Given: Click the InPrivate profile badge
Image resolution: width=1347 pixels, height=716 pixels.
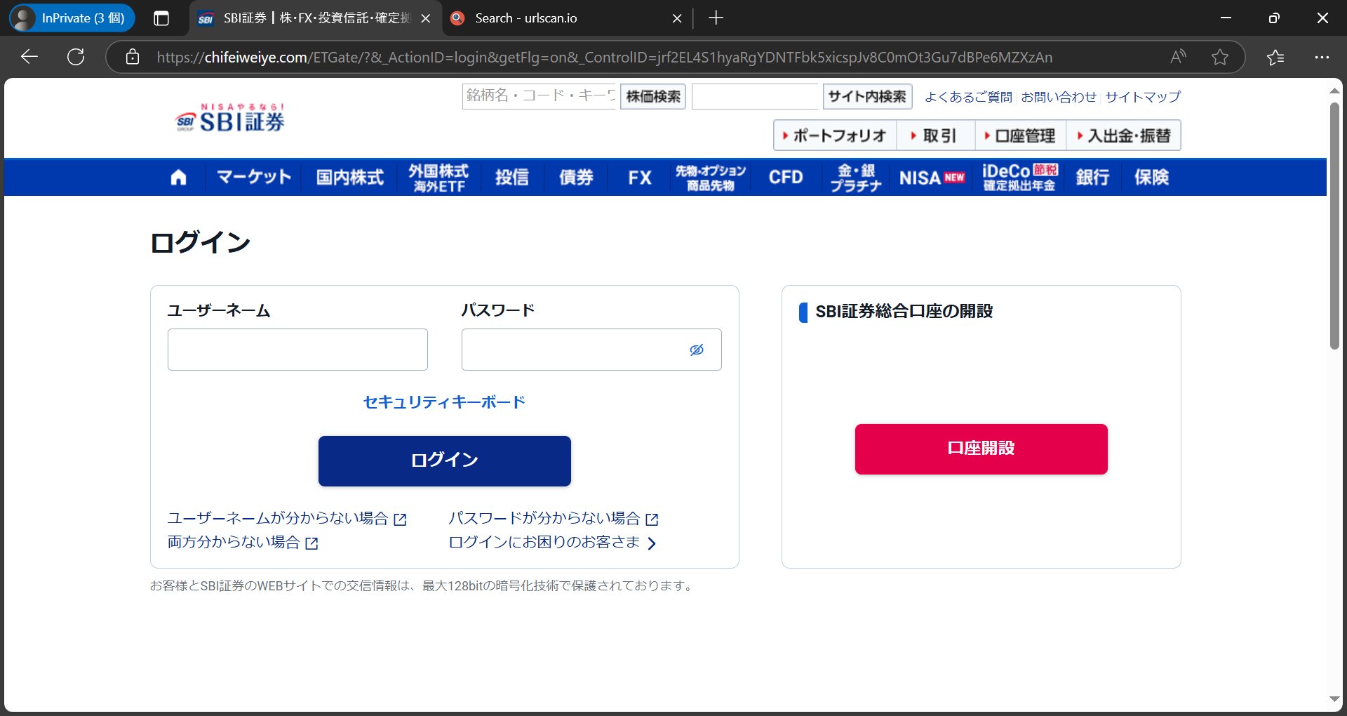Looking at the screenshot, I should [72, 18].
